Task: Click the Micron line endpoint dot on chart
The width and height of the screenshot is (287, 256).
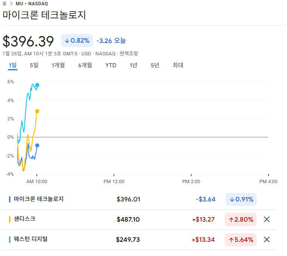Action: click(x=37, y=145)
